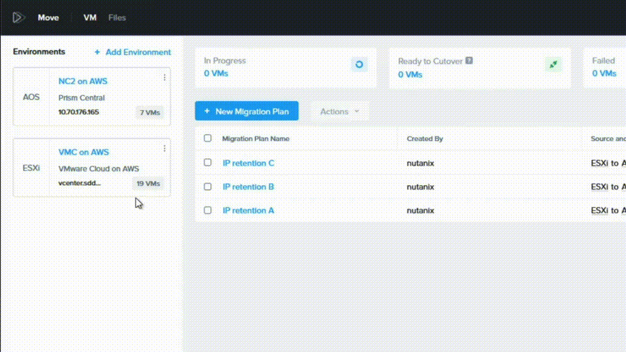Screen dimensions: 626x352
Task: Switch to the Files tab
Action: pos(117,17)
